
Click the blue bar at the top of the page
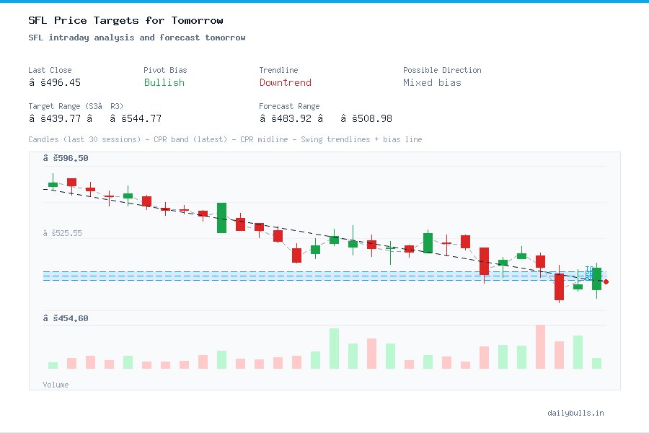[x=324, y=2]
